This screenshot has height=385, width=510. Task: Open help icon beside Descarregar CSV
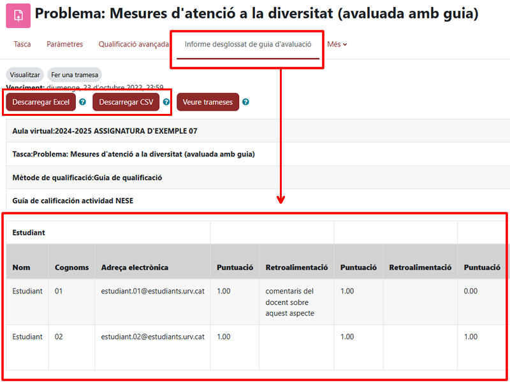[x=165, y=101]
